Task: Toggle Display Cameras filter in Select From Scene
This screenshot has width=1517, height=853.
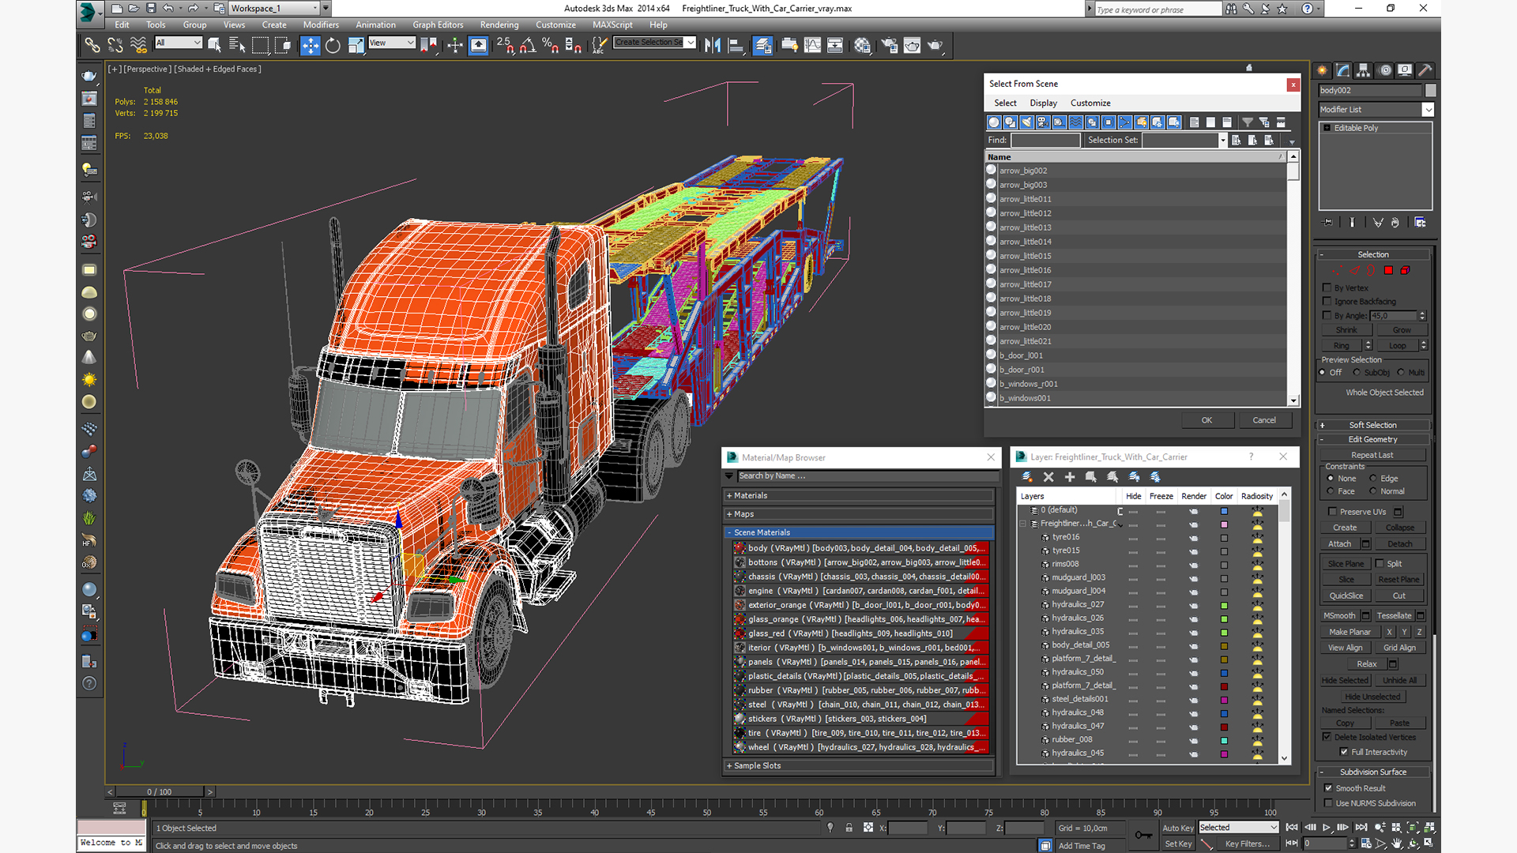Action: point(1043,122)
